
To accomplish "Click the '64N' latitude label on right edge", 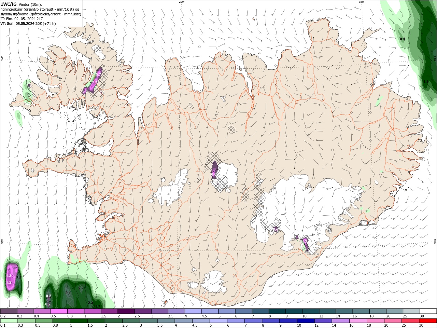I will 435,241.
